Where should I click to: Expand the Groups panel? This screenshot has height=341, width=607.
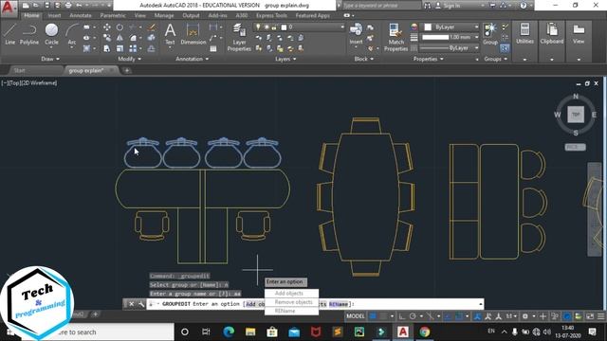pyautogui.click(x=495, y=59)
